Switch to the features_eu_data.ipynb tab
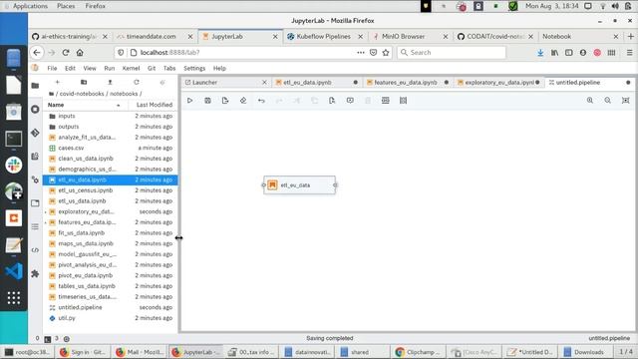638x359 pixels. point(408,82)
